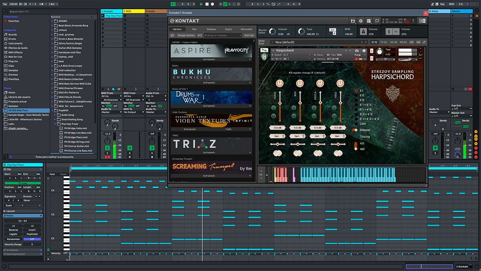
Task: Toggle the CLOSE mic power button
Action: (279, 83)
